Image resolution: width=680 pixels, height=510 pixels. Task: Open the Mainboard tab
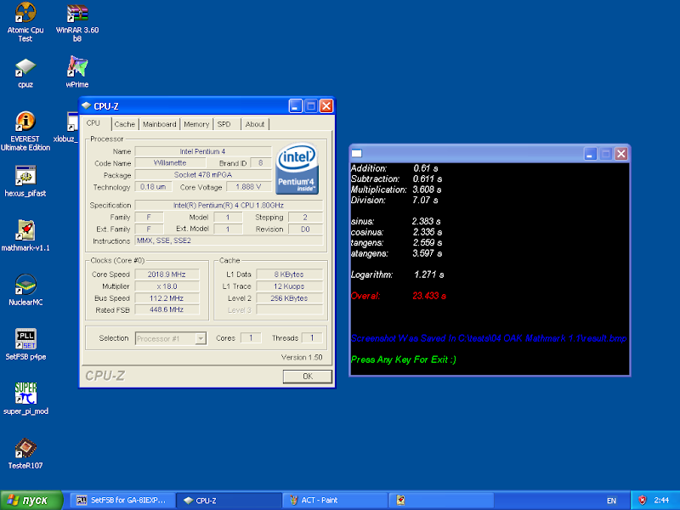point(159,124)
